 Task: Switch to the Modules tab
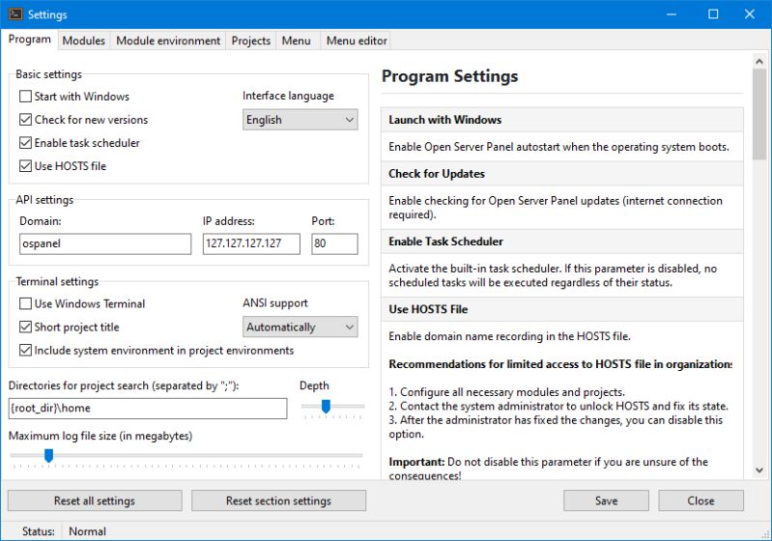coord(84,41)
